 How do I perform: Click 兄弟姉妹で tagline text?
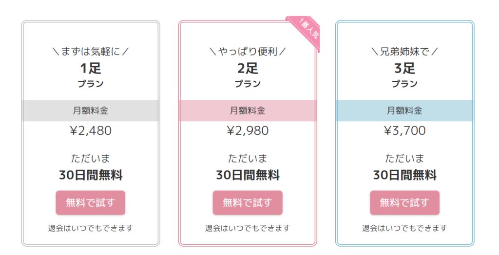click(404, 52)
